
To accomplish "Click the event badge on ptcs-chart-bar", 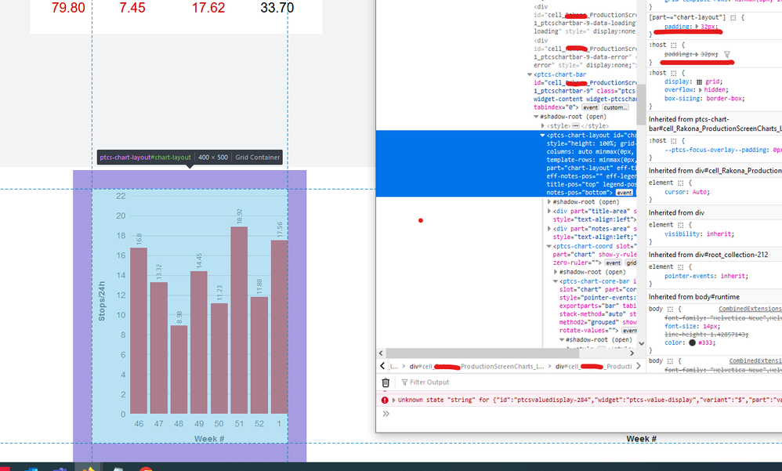I will (x=590, y=107).
